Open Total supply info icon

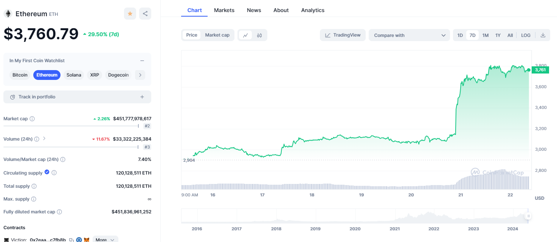(x=34, y=186)
